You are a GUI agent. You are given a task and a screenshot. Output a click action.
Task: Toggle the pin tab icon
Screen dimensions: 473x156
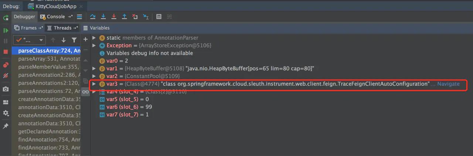coord(6,126)
